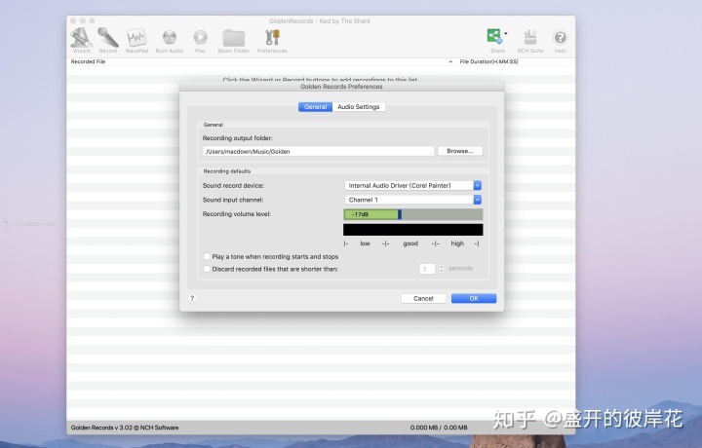Image resolution: width=702 pixels, height=448 pixels.
Task: Confirm preferences with OK button
Action: 474,298
